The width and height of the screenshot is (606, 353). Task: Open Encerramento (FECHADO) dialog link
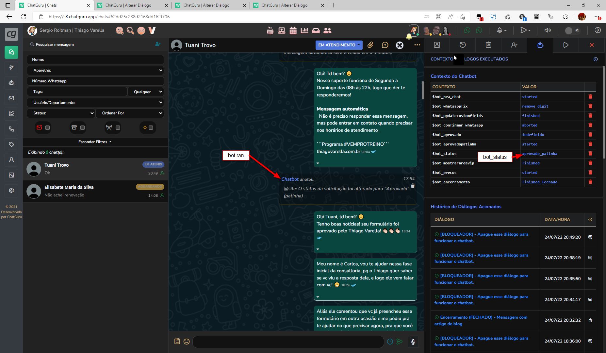(x=481, y=320)
